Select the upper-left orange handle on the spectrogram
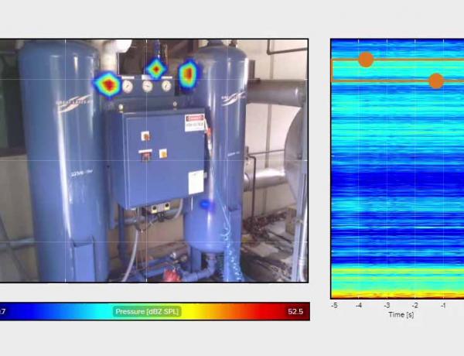This screenshot has height=356, width=464. point(366,59)
